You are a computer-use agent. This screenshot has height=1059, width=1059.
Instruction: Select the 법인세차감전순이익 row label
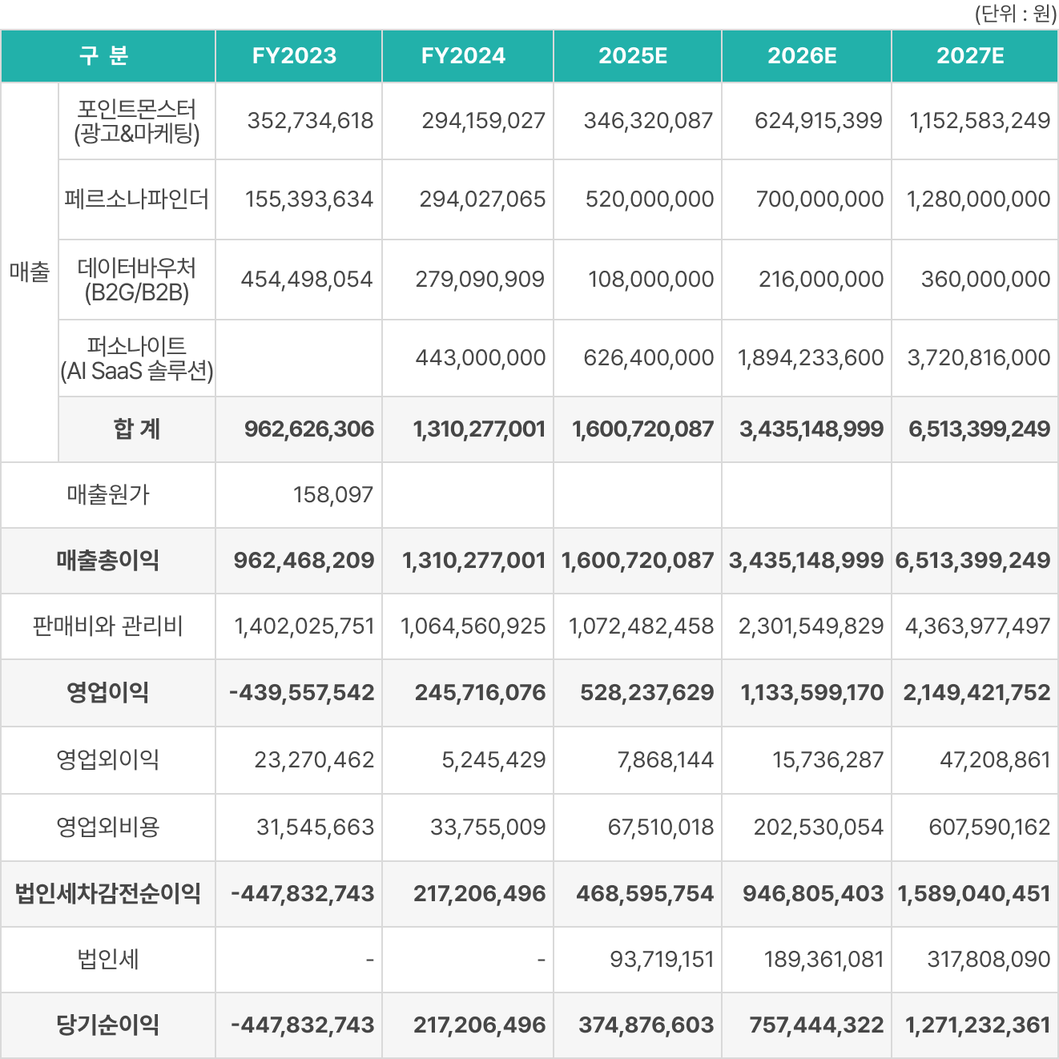(108, 894)
